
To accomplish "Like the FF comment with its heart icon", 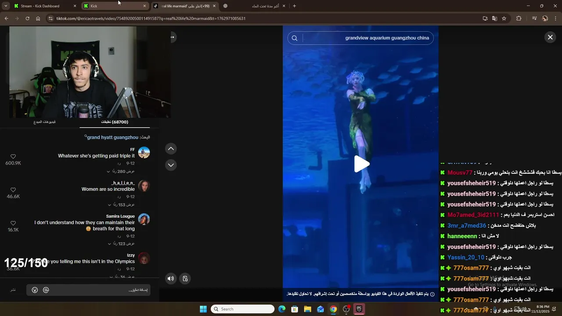I will 13,157.
